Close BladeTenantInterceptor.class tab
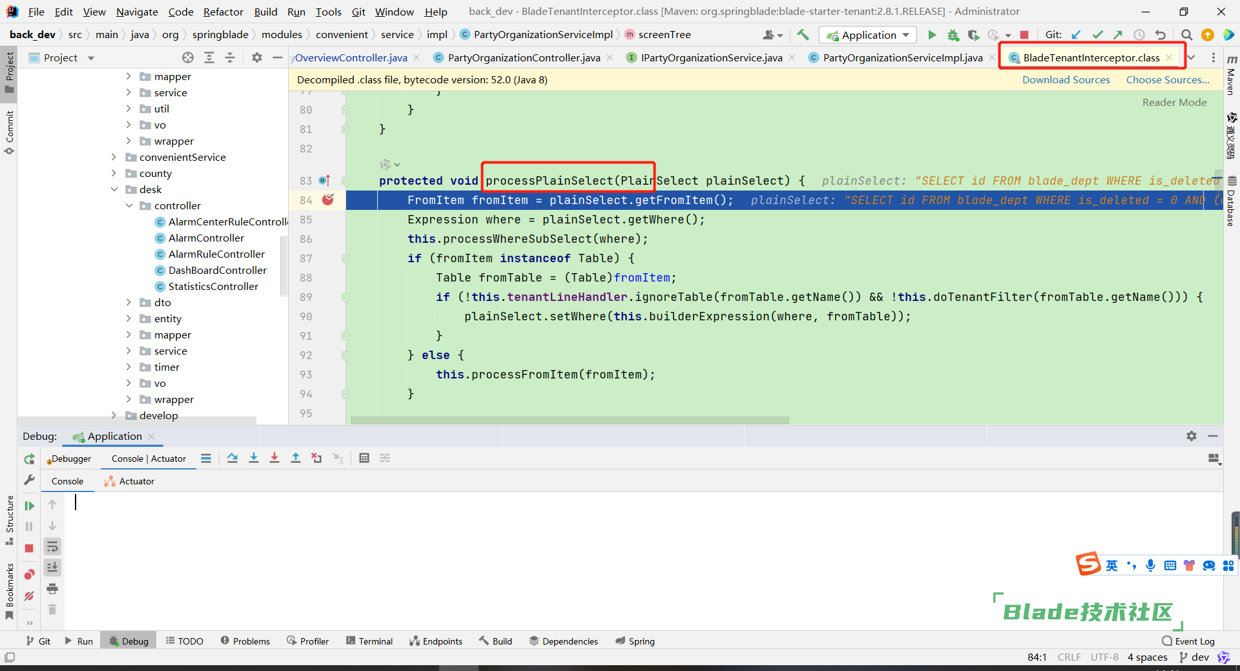Viewport: 1240px width, 671px height. 1169,57
